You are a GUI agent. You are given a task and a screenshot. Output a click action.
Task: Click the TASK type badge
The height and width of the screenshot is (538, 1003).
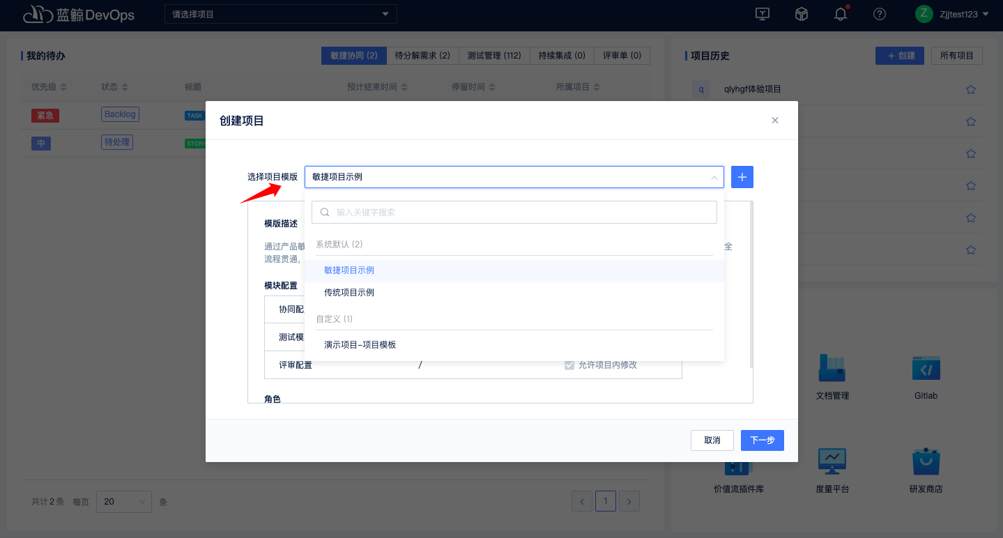click(x=195, y=116)
